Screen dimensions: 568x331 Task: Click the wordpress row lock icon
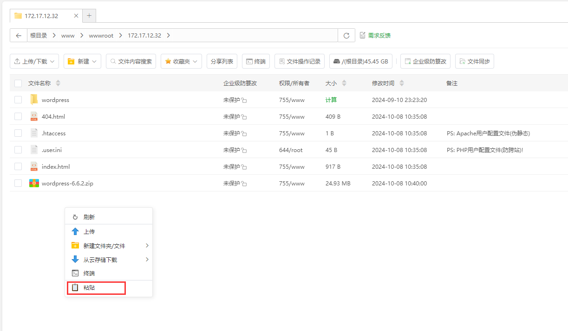coord(244,101)
